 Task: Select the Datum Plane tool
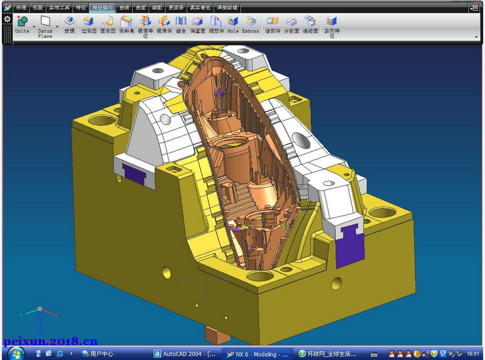pyautogui.click(x=45, y=27)
